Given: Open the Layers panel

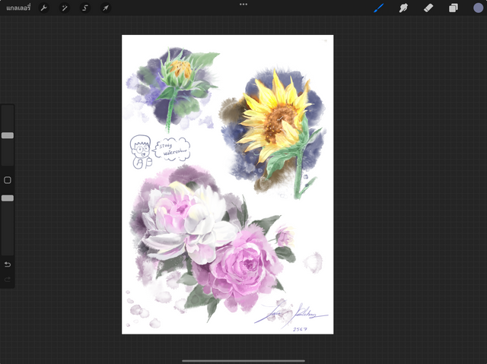Looking at the screenshot, I should tap(454, 8).
